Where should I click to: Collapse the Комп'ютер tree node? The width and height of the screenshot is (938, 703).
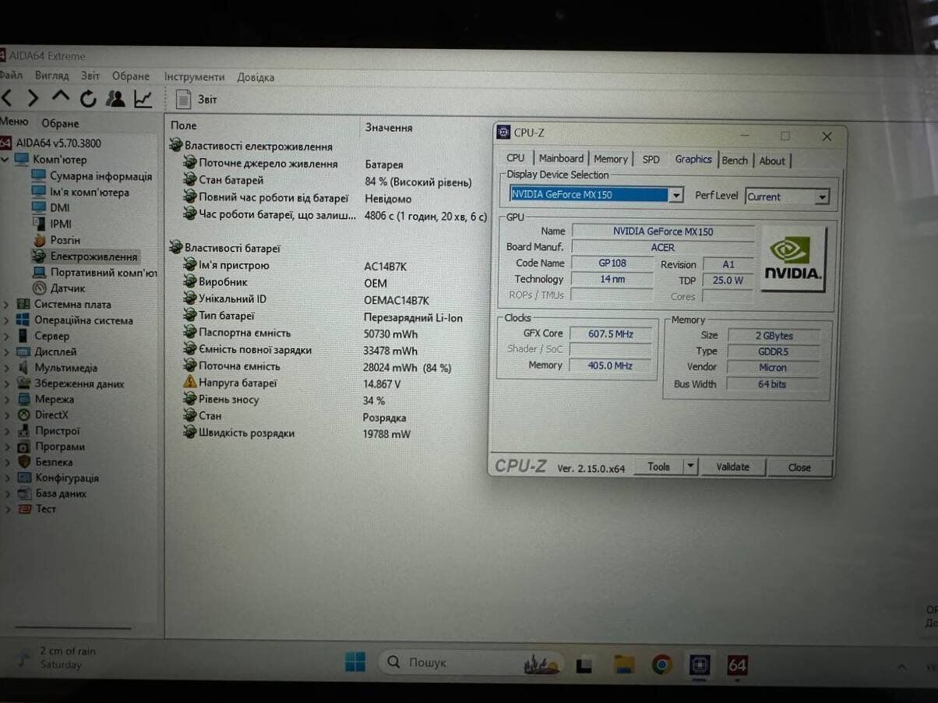point(6,159)
